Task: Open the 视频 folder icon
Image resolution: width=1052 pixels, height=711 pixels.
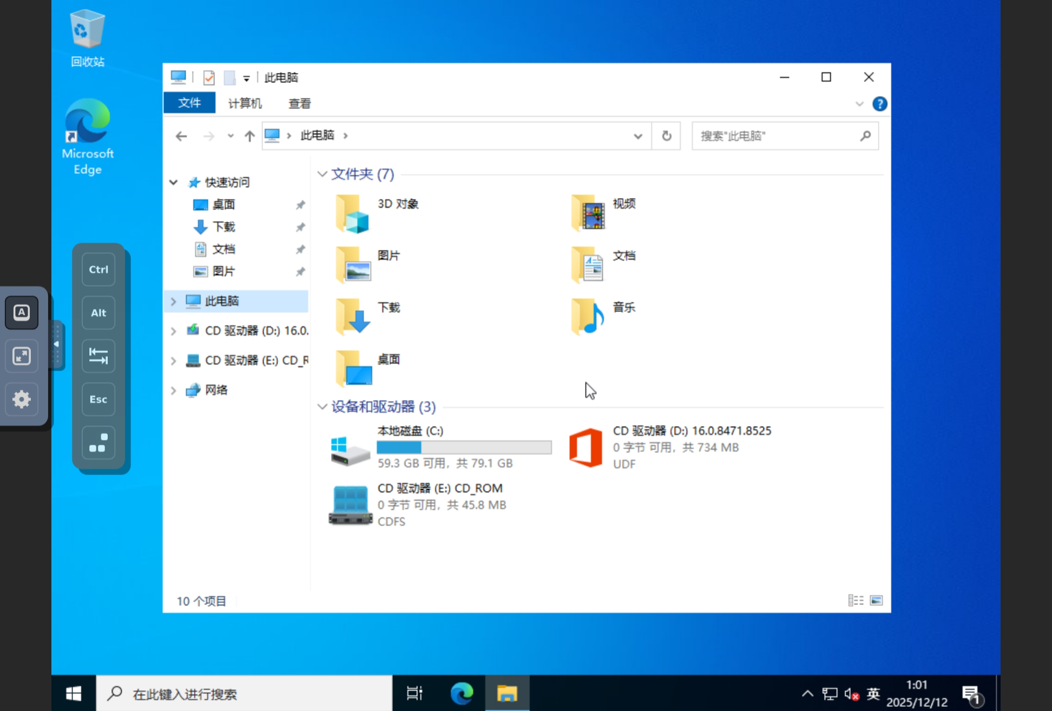Action: 588,214
